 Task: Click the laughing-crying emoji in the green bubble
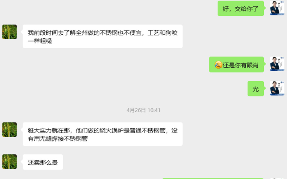pos(218,65)
